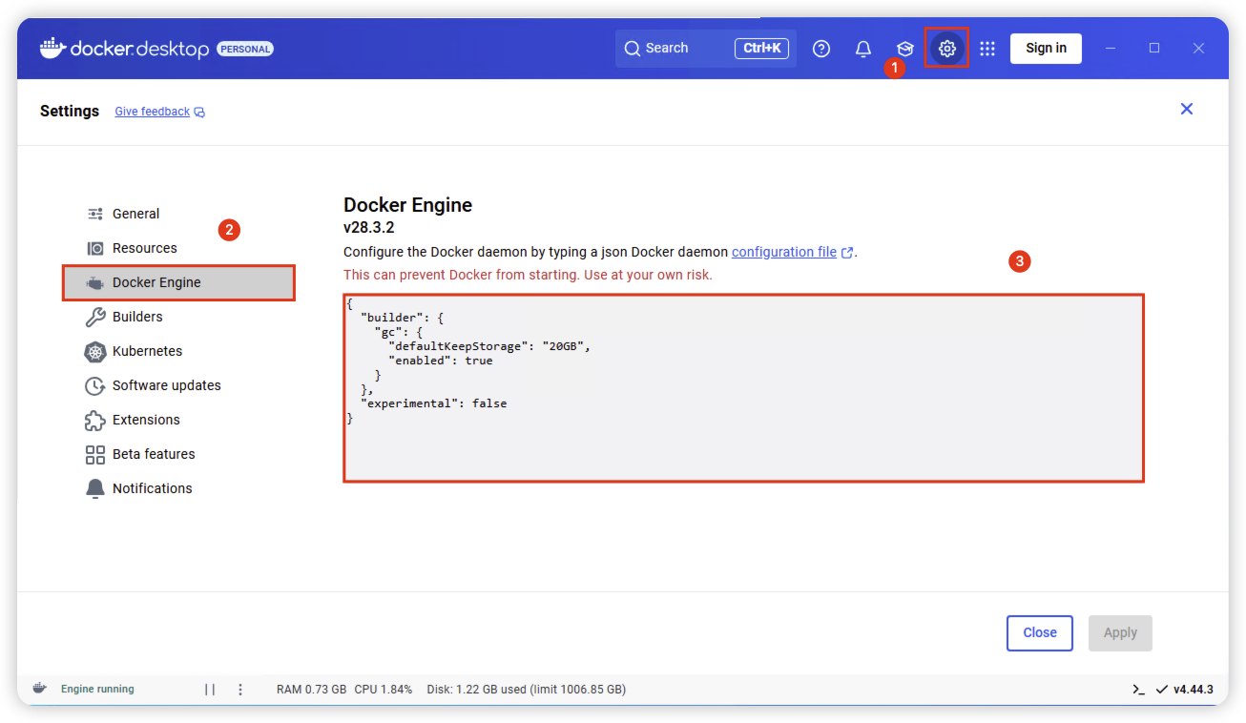
Task: Switch to Software updates section
Action: tap(167, 385)
